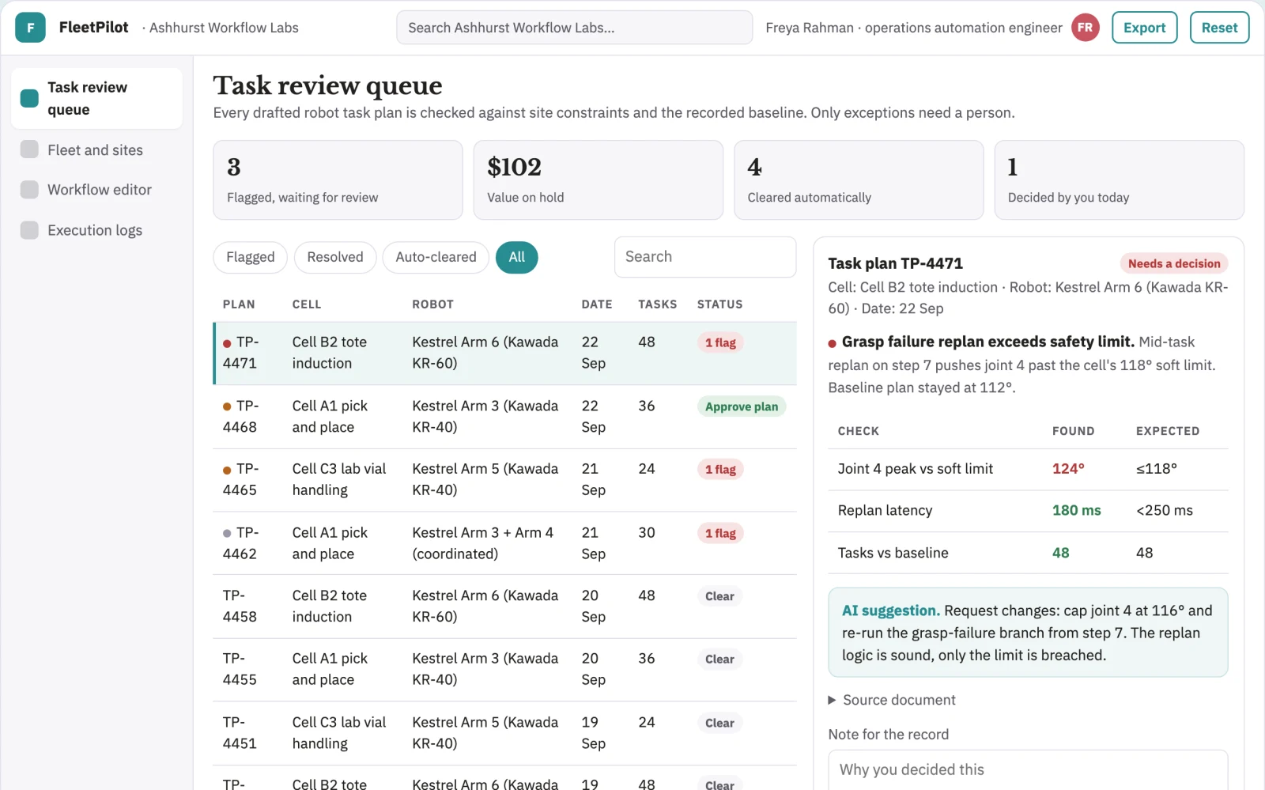The height and width of the screenshot is (790, 1265).
Task: Click the Approve plan status badge
Action: pyautogui.click(x=741, y=406)
